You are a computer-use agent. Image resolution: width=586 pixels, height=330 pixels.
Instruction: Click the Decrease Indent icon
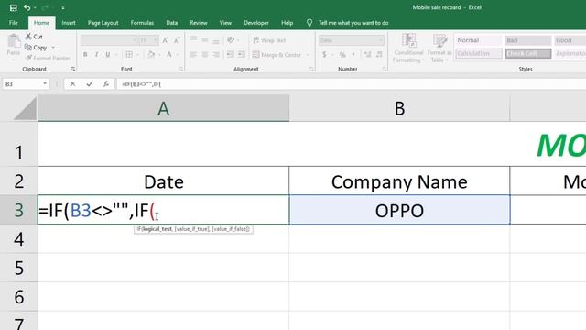coord(230,55)
